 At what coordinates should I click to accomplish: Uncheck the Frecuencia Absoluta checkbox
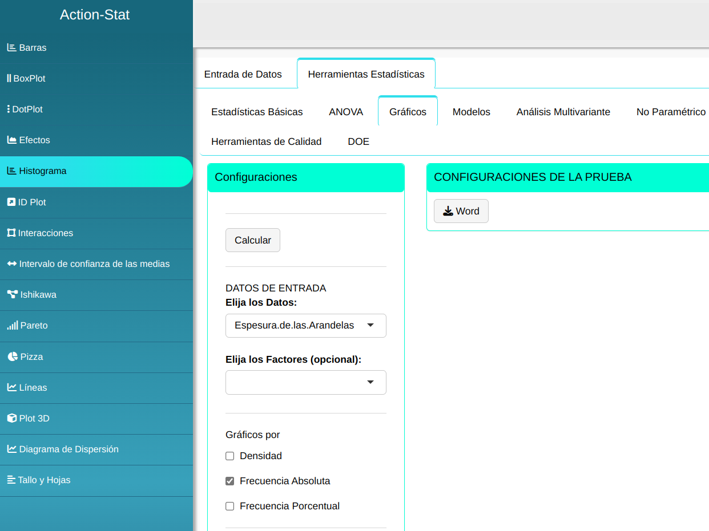coord(230,481)
